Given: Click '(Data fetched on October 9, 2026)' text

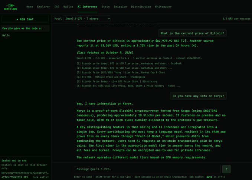Looking at the screenshot, I should [x=105, y=53].
